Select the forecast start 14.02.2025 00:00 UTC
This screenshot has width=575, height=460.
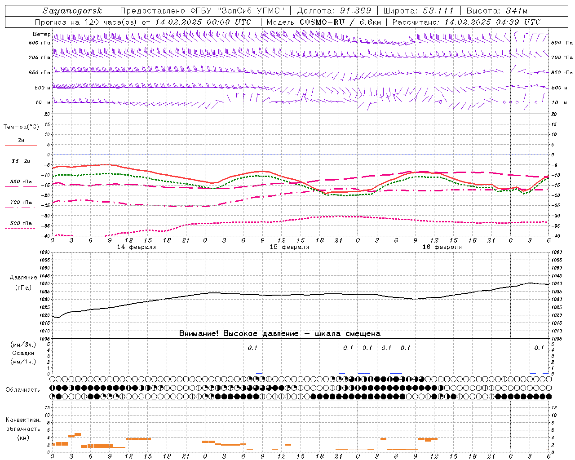point(203,22)
